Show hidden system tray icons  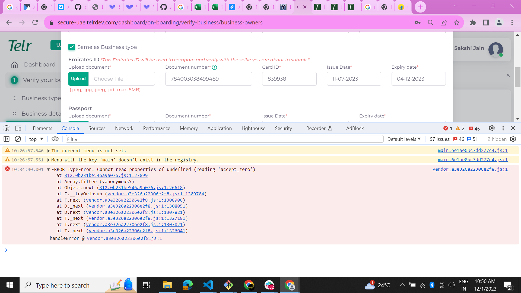(x=402, y=285)
